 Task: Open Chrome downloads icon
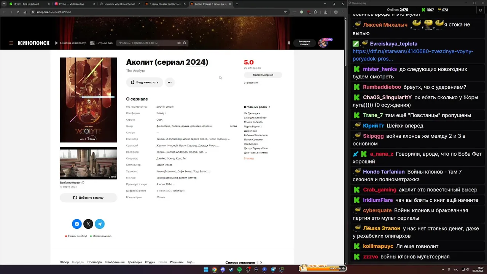(326, 12)
